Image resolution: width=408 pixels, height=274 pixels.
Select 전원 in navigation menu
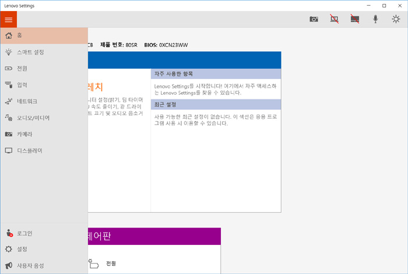pos(44,69)
